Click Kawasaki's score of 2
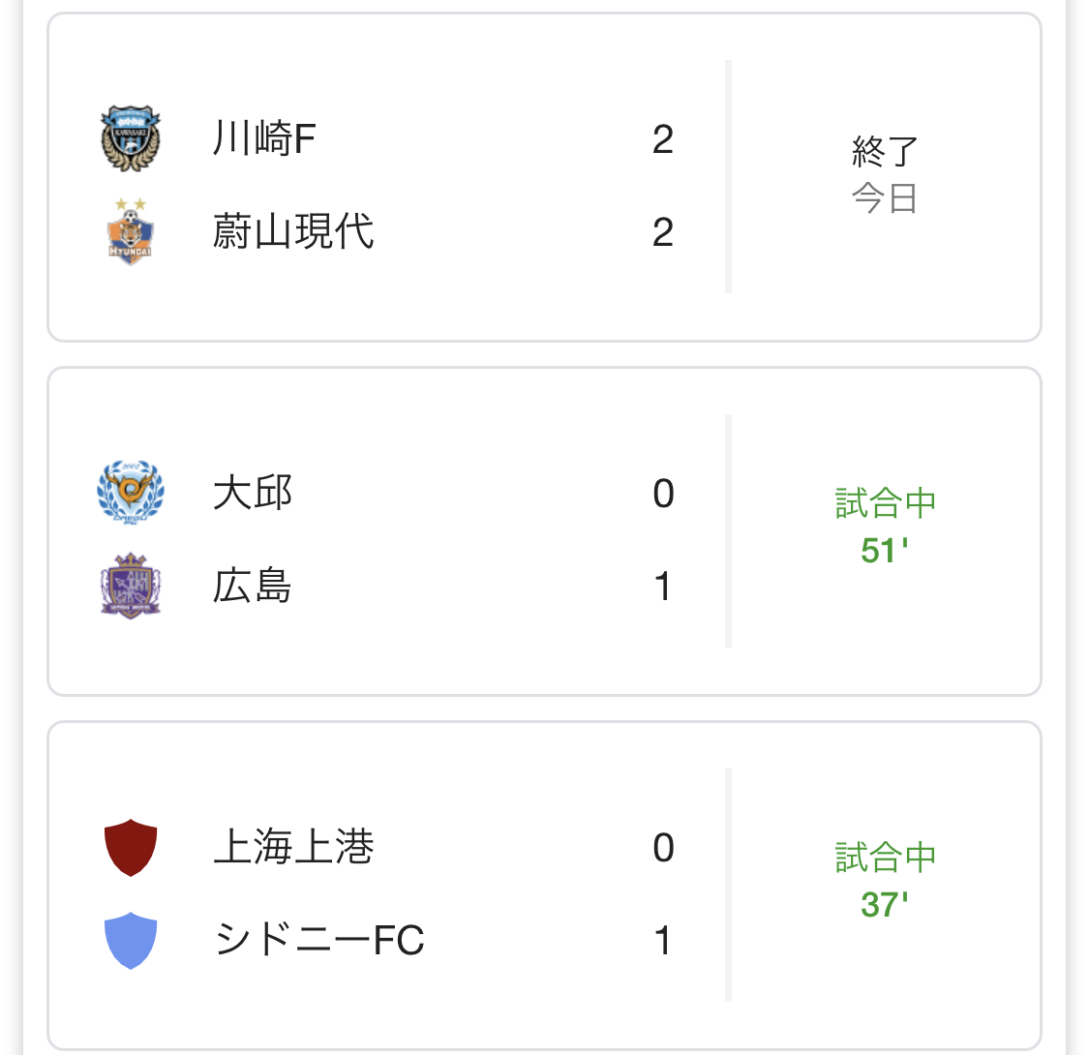 [663, 139]
